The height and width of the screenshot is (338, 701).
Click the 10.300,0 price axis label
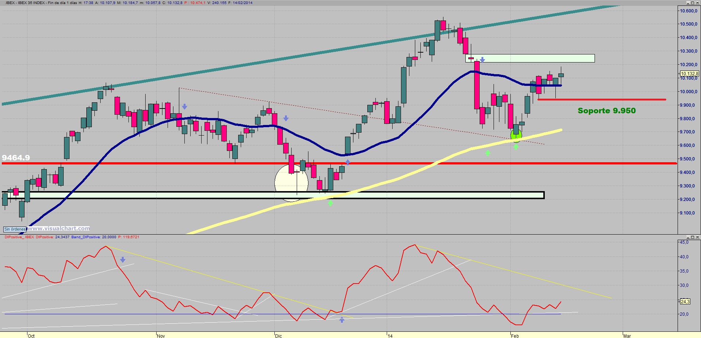tap(689, 51)
